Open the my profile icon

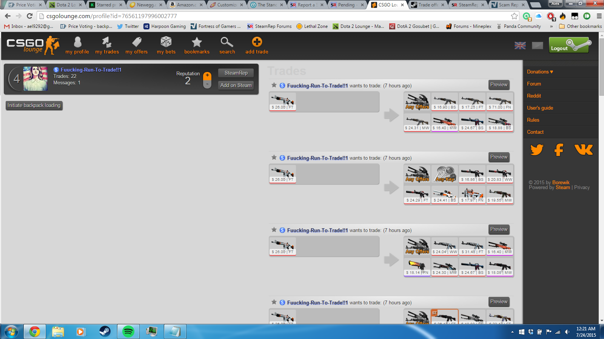77,42
